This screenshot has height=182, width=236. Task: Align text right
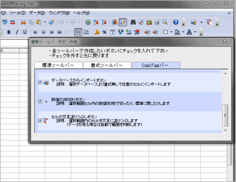[52, 32]
